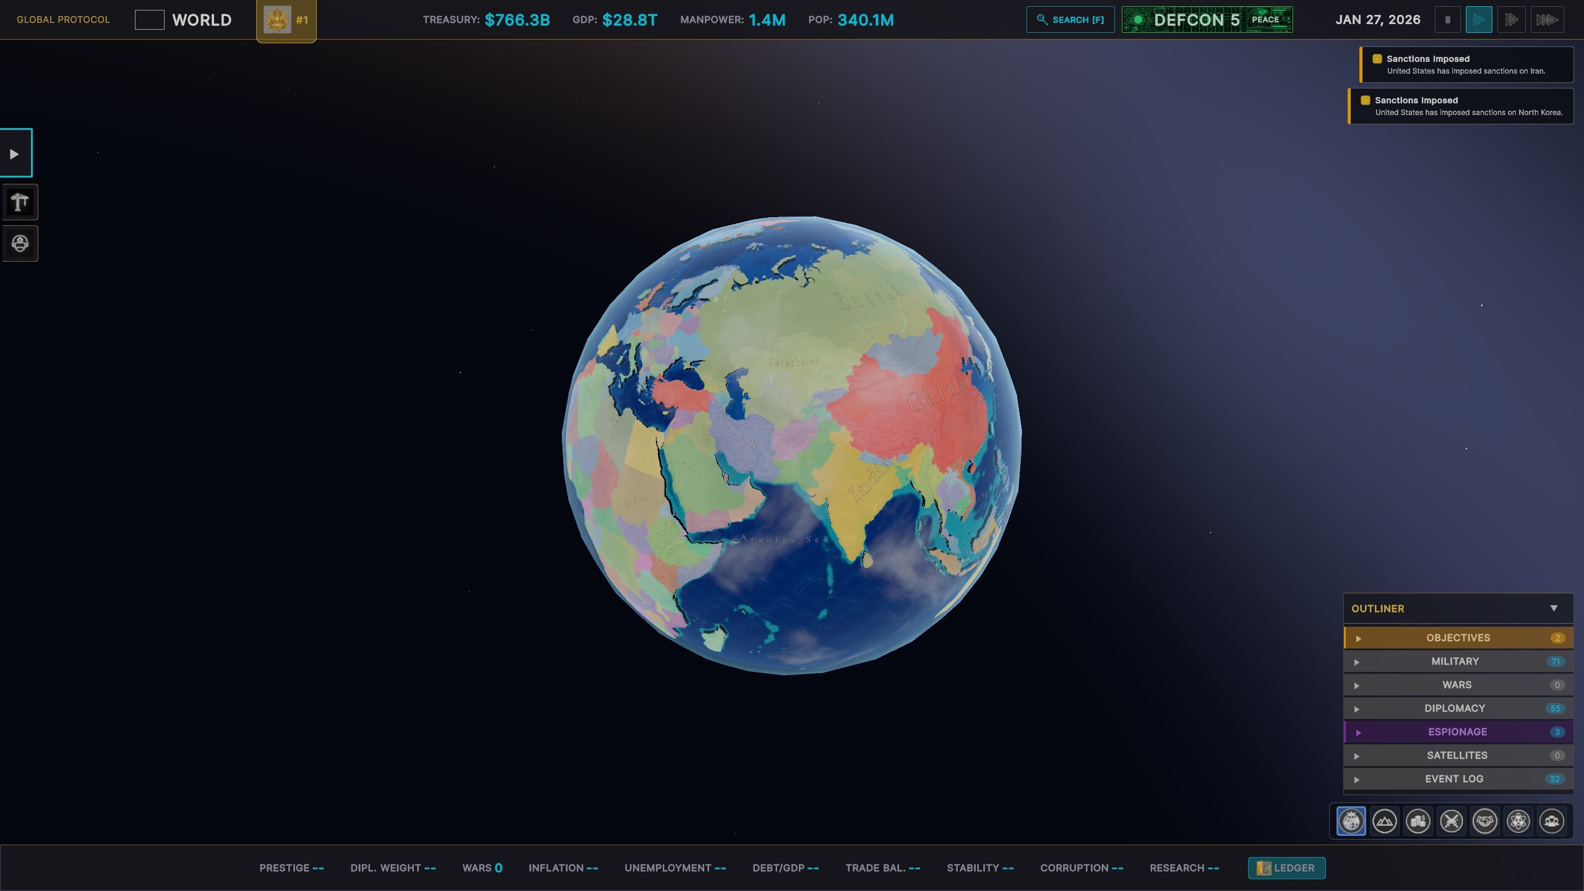The height and width of the screenshot is (891, 1584).
Task: Select the political map mode globe-crown icon
Action: click(x=1351, y=821)
